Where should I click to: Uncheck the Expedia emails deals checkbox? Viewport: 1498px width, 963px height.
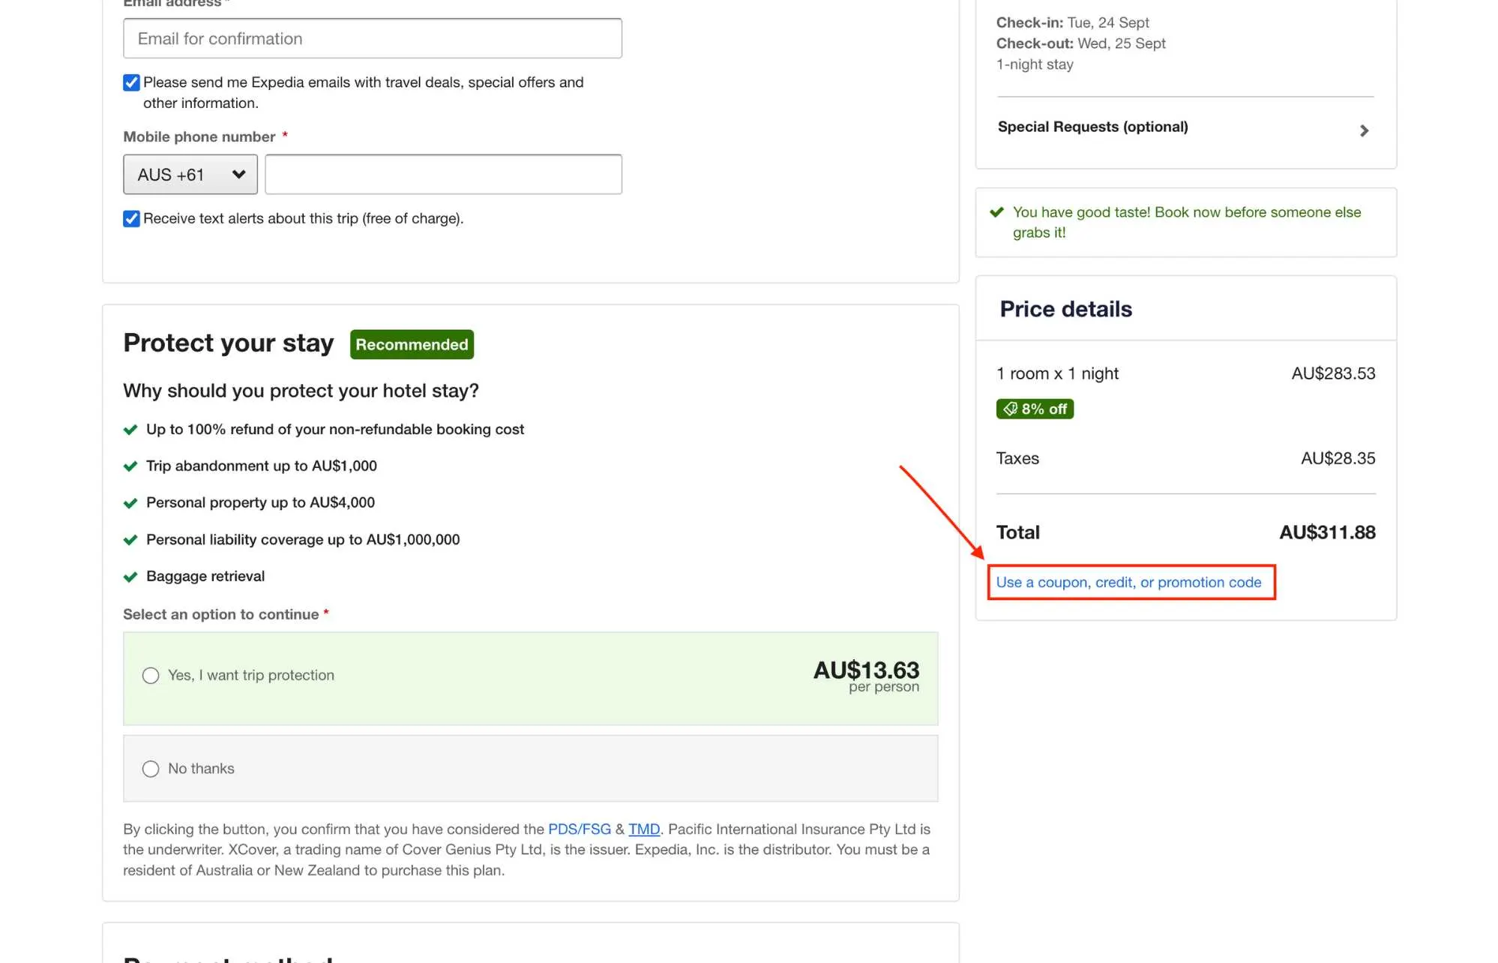pos(131,82)
